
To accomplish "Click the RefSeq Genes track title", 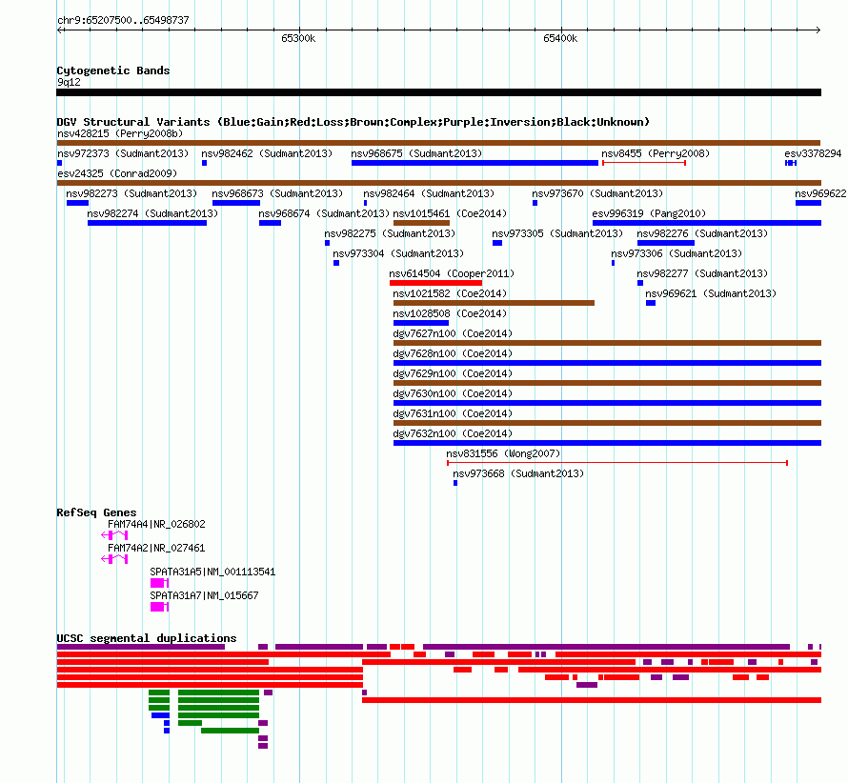I will tap(96, 512).
